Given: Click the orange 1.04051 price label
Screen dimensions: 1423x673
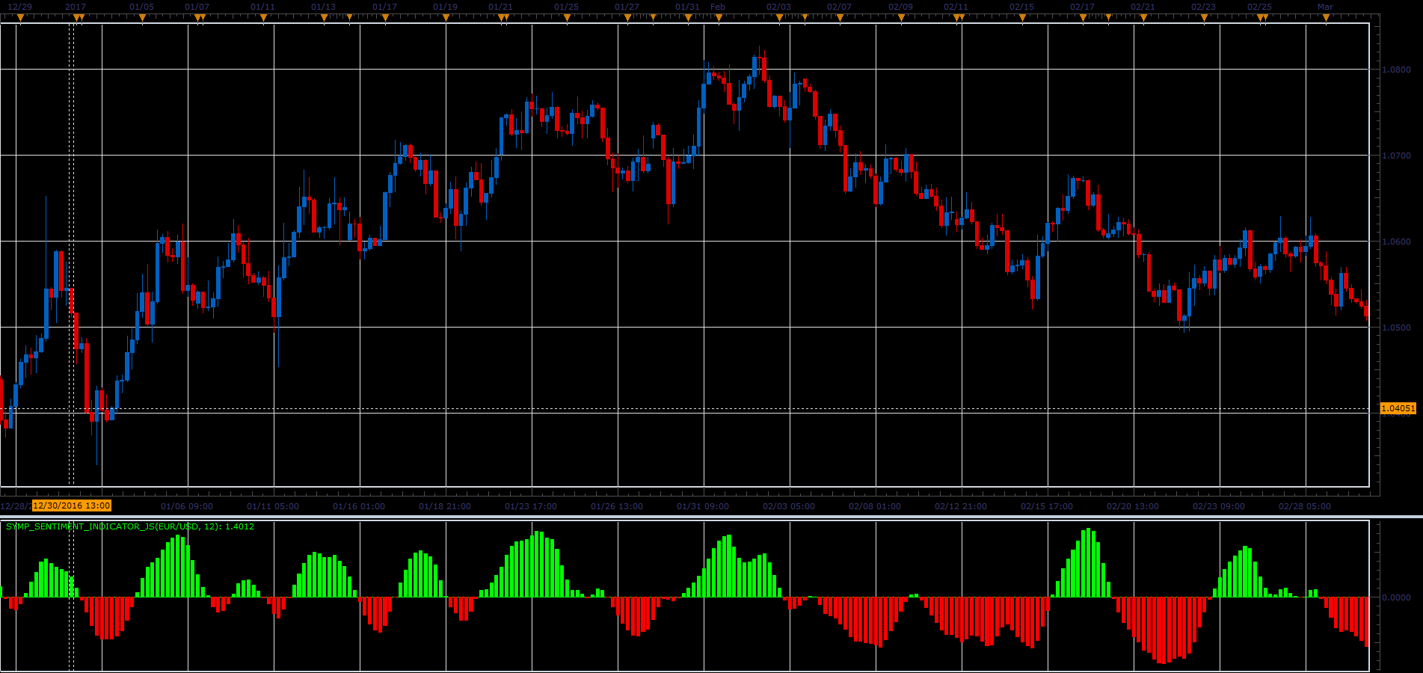Looking at the screenshot, I should (1398, 408).
